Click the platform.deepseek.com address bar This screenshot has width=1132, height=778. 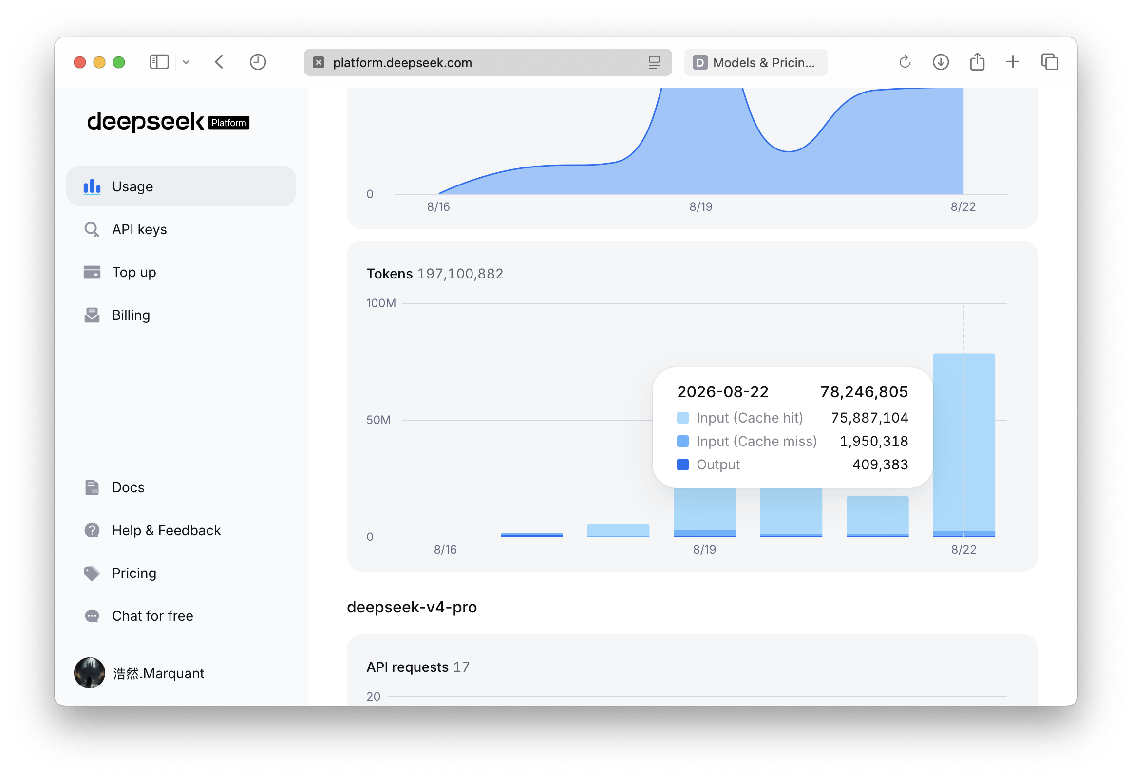tap(487, 62)
